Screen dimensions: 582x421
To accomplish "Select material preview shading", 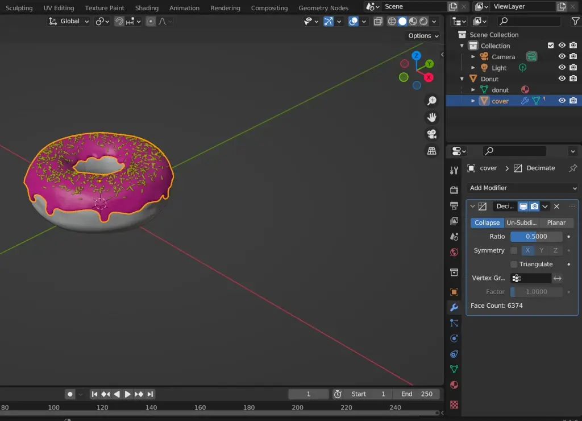I will [413, 22].
